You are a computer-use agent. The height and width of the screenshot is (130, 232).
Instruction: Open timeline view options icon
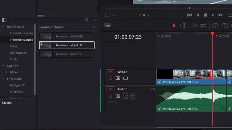click(107, 25)
